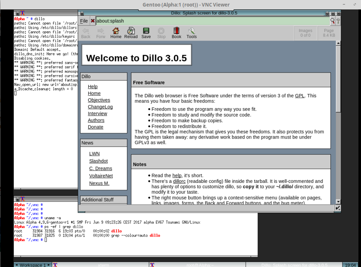Go to the Home page icon
The image size is (361, 267).
[116, 33]
